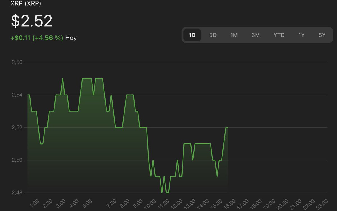This screenshot has width=337, height=211.
Task: Click the 1:00 time axis label
Action: coord(34,203)
